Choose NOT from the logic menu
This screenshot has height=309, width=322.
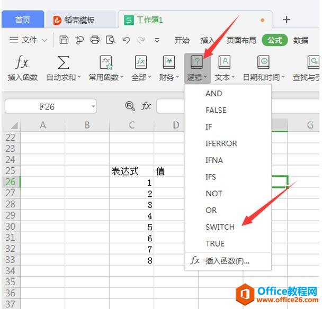point(228,194)
